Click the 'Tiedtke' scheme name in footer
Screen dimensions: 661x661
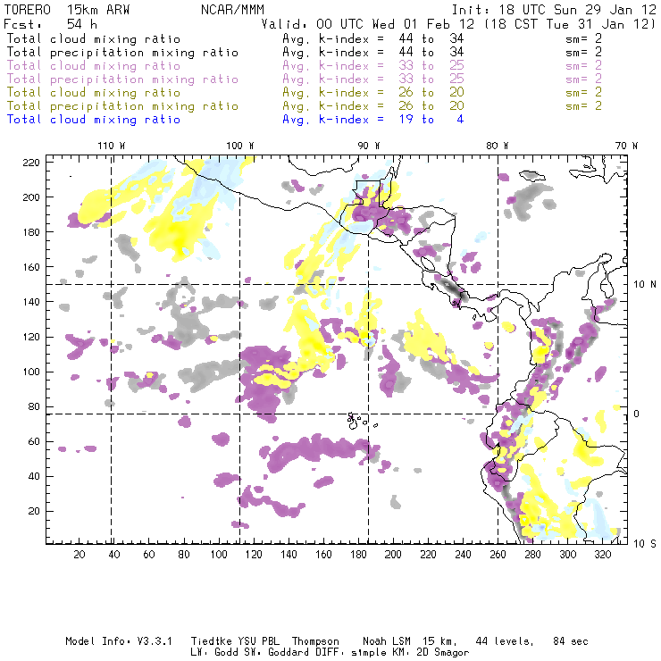coord(211,641)
